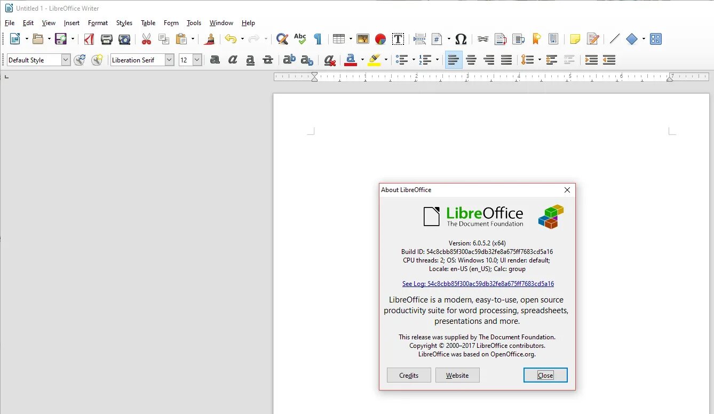Screen dimensions: 714x414
Task: Open the Format menu
Action: pos(98,23)
